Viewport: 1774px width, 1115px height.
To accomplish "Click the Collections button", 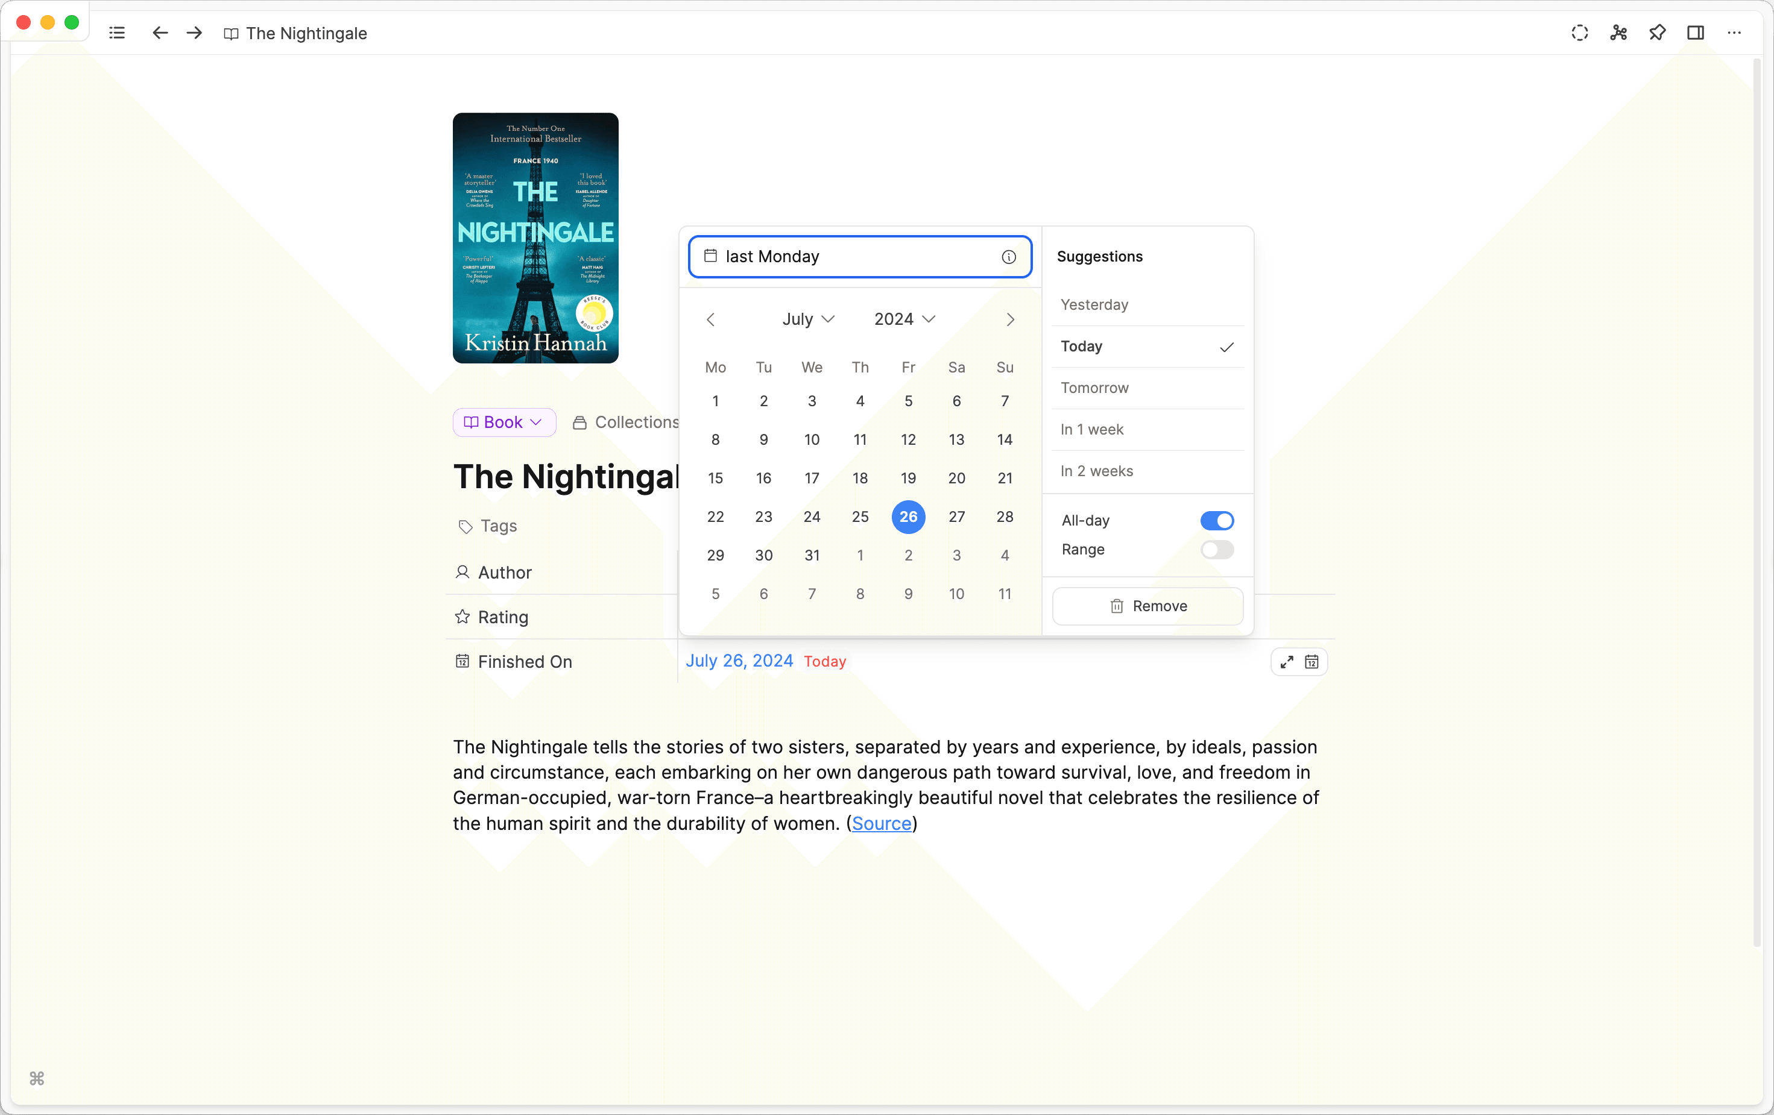I will (626, 422).
